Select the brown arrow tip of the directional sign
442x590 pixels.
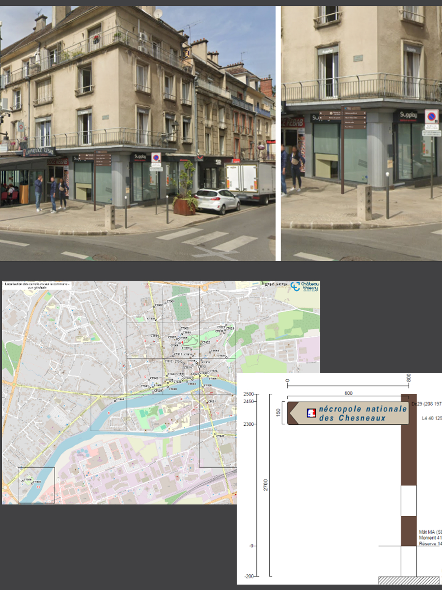[x=293, y=413]
